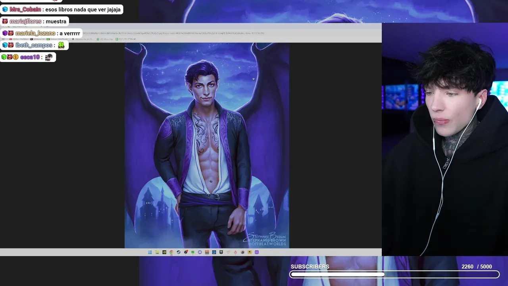Open the red flame-shaped taskbar icon
Viewport: 508px width, 286px height.
[235, 252]
